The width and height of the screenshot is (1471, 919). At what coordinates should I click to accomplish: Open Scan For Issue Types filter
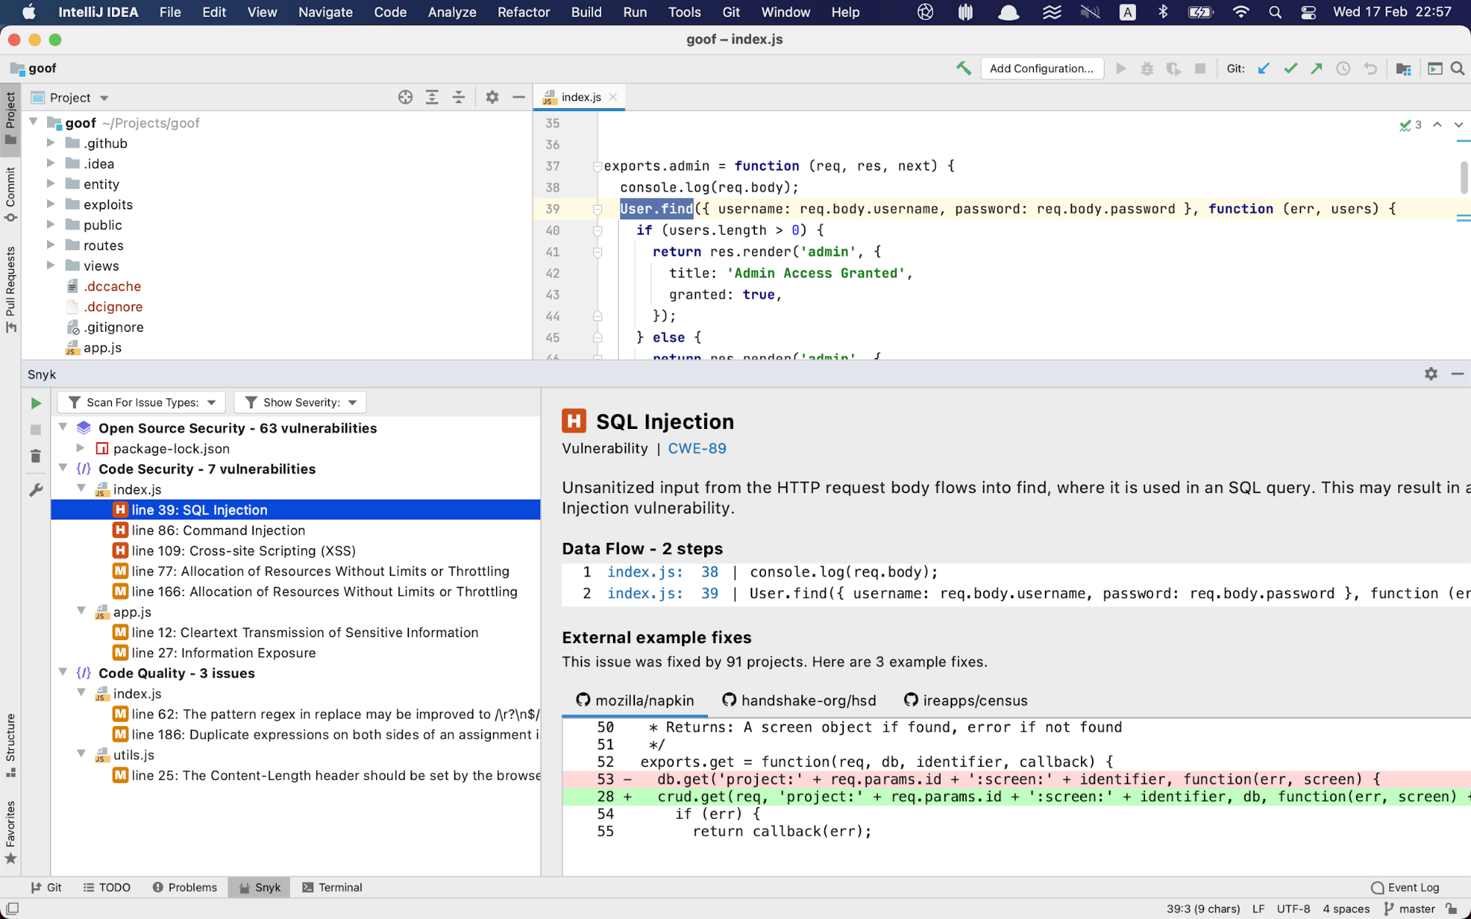(x=141, y=402)
